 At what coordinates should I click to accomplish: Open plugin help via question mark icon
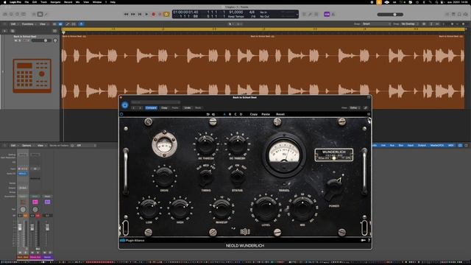click(x=369, y=241)
